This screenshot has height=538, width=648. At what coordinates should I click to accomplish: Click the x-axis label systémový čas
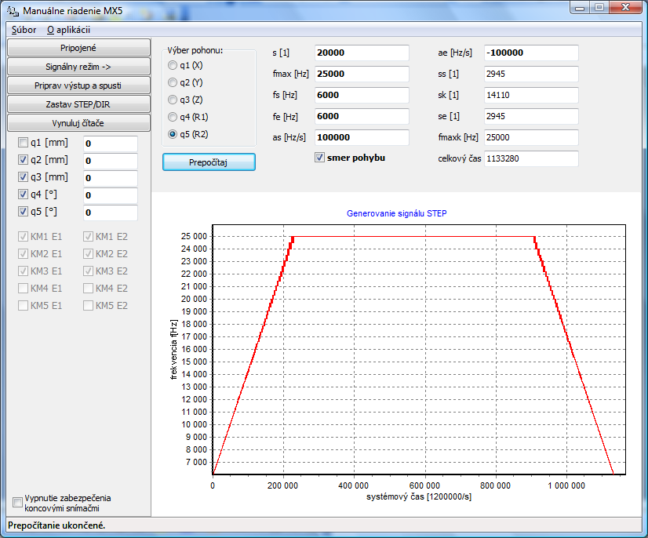click(419, 496)
